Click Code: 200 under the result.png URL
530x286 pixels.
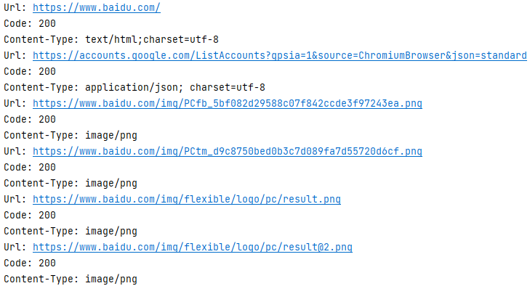click(x=30, y=216)
